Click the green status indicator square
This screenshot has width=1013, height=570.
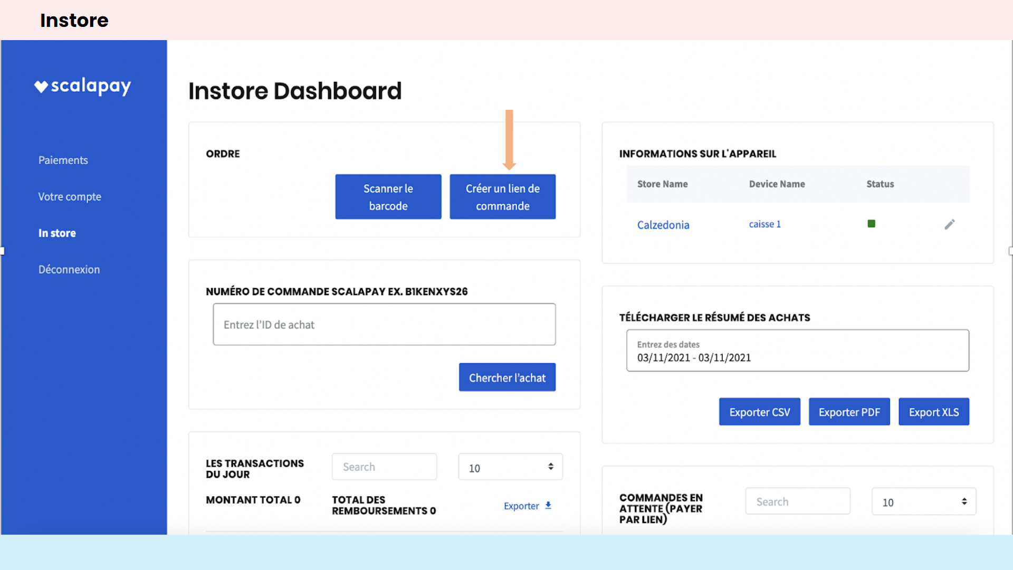pyautogui.click(x=871, y=224)
